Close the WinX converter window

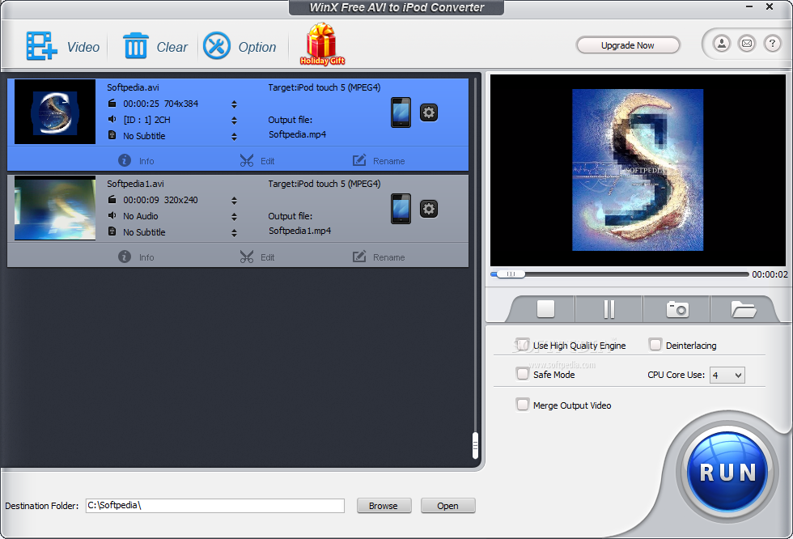click(x=770, y=6)
